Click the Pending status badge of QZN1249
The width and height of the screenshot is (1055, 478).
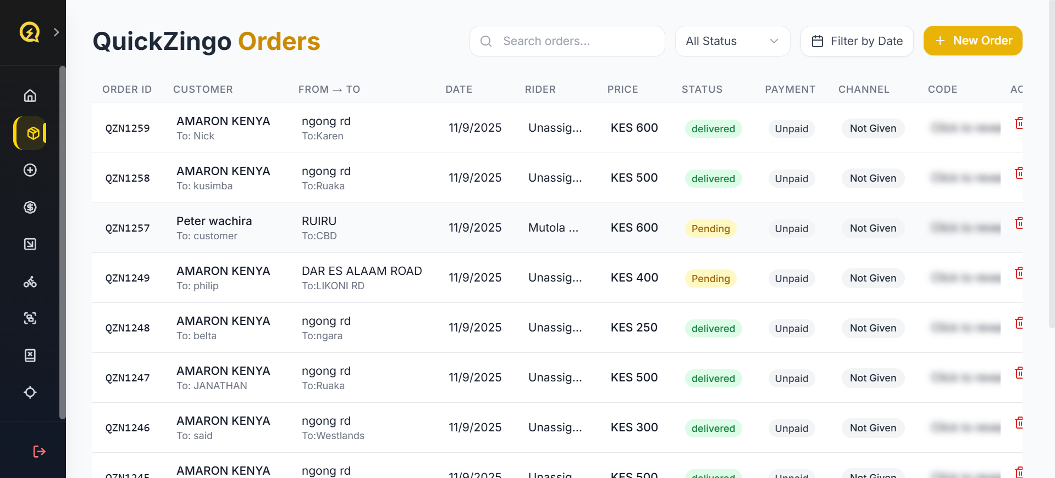710,278
